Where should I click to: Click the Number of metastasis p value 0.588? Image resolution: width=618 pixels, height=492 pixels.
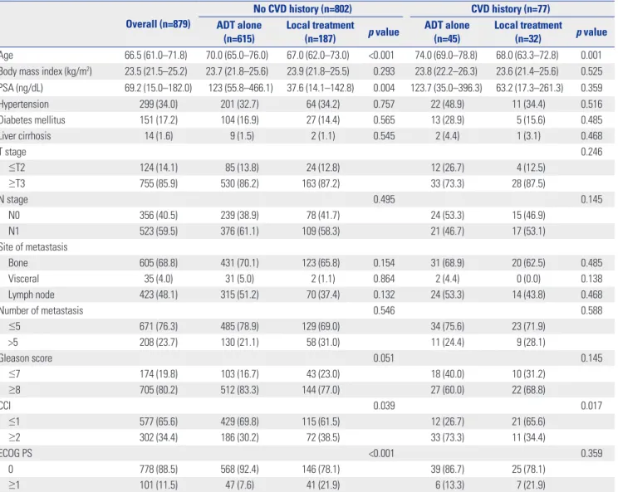click(x=591, y=310)
